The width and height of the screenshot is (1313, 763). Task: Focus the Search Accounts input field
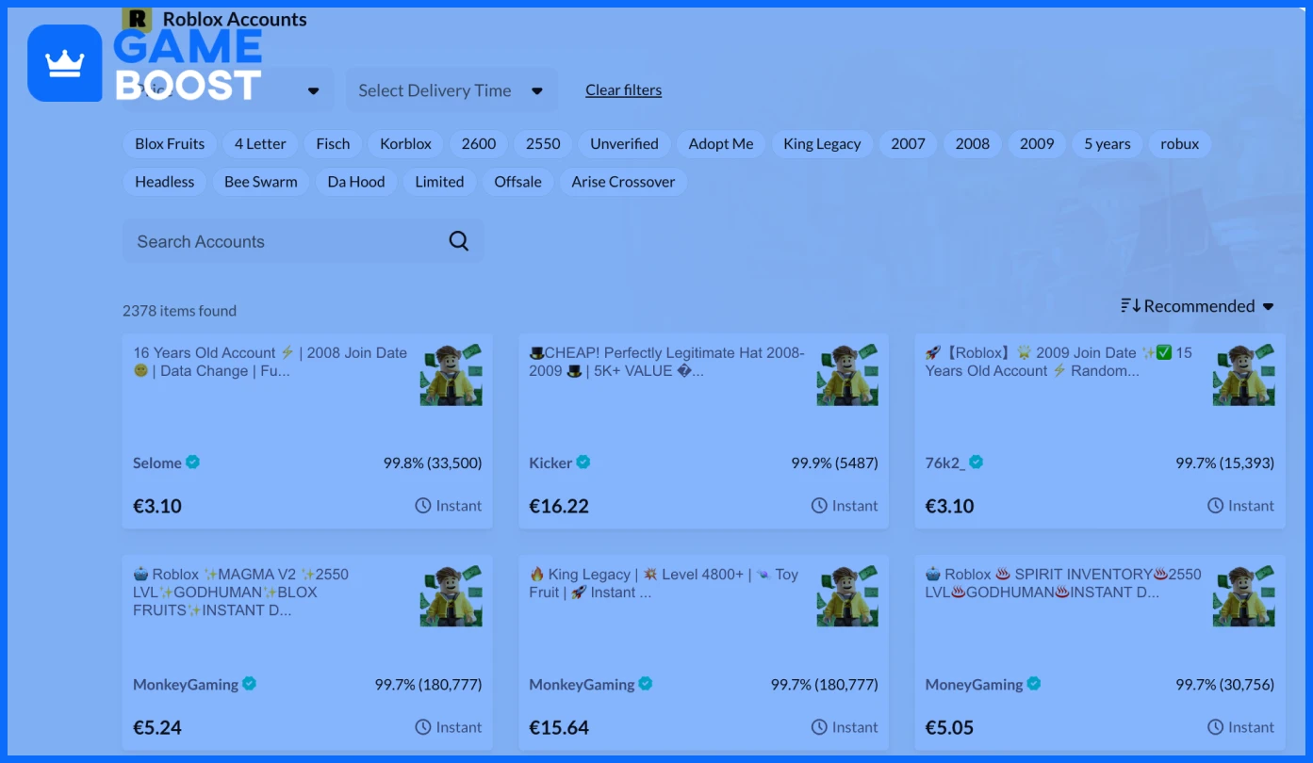[304, 241]
